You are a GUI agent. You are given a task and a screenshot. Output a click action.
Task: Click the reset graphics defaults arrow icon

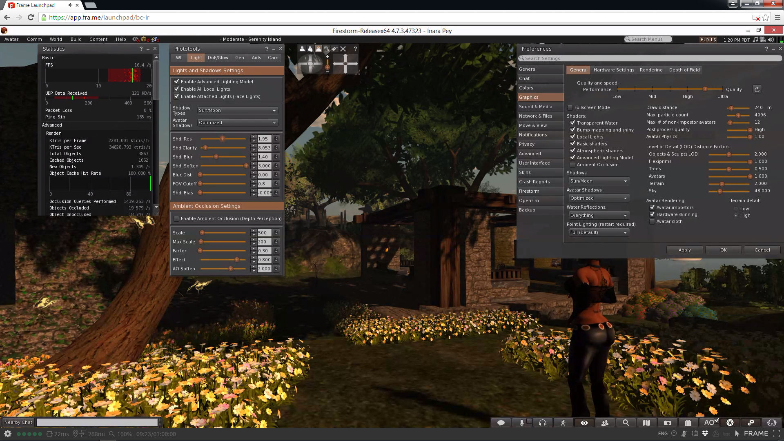click(757, 89)
